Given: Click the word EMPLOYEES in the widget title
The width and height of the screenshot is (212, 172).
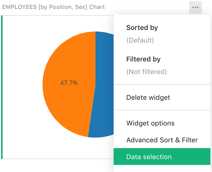Looking at the screenshot, I should coord(19,7).
